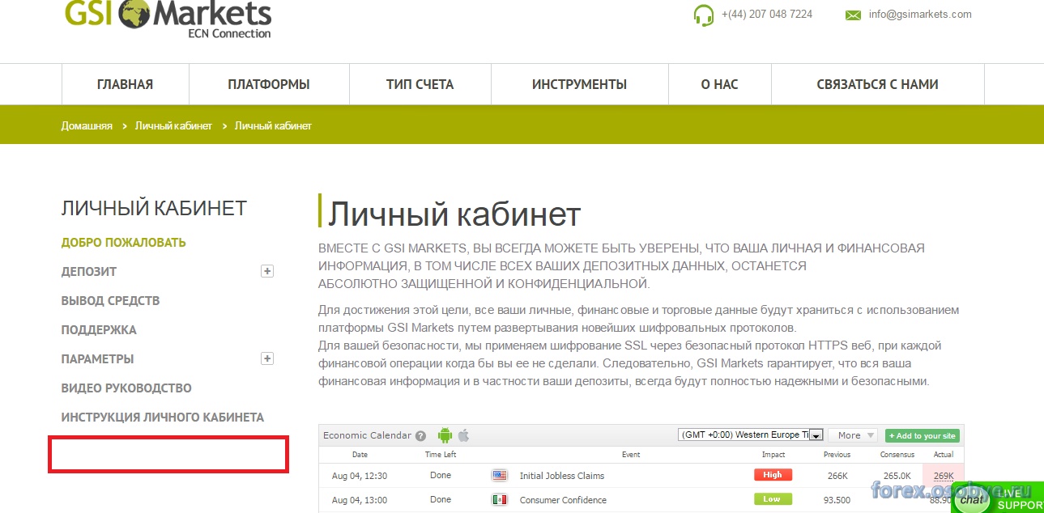
Task: Open ВЫВОД СРЕДСТВ sidebar link
Action: [x=111, y=300]
